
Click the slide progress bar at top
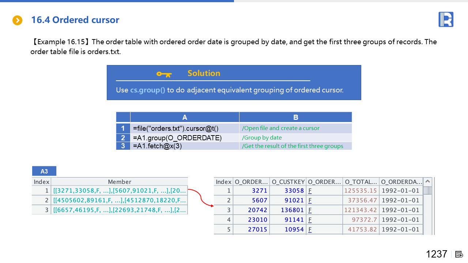pos(117,1)
